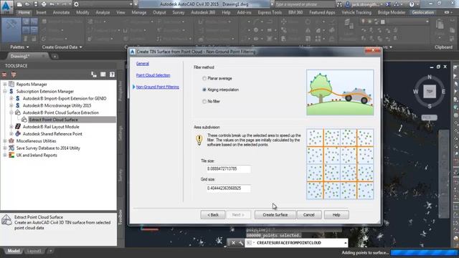Collapse the Subscription Extension Manager node
Screen dimensions: 459x258
coord(5,91)
